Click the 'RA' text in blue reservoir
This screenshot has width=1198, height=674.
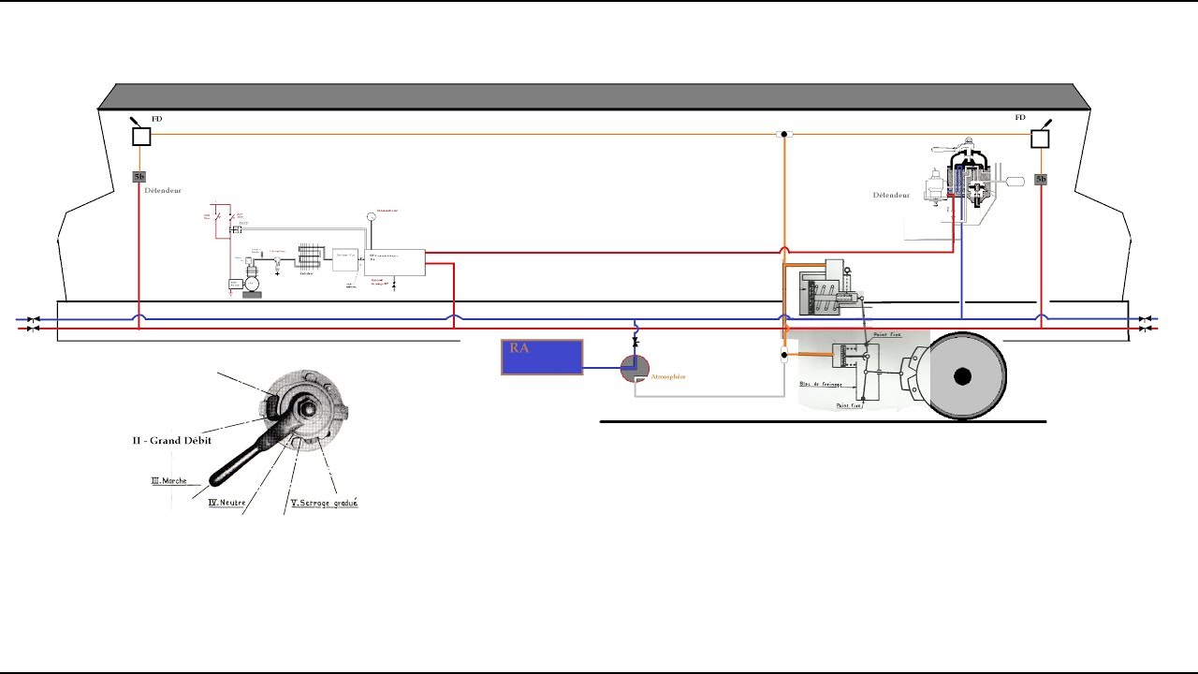519,347
